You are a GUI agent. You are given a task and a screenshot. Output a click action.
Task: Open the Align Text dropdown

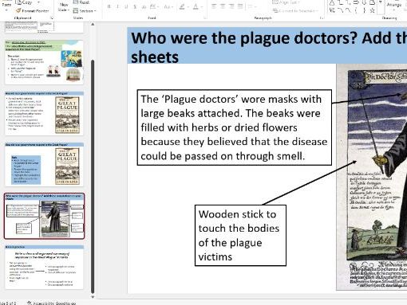pyautogui.click(x=286, y=2)
